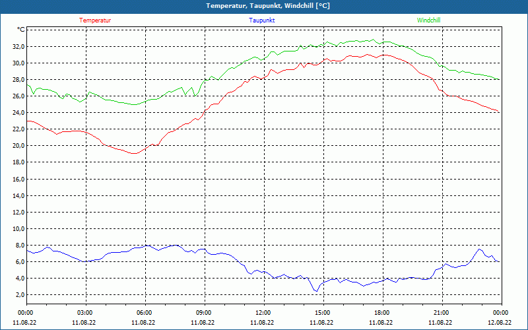Click the °C unit label on y-axis

pyautogui.click(x=21, y=30)
